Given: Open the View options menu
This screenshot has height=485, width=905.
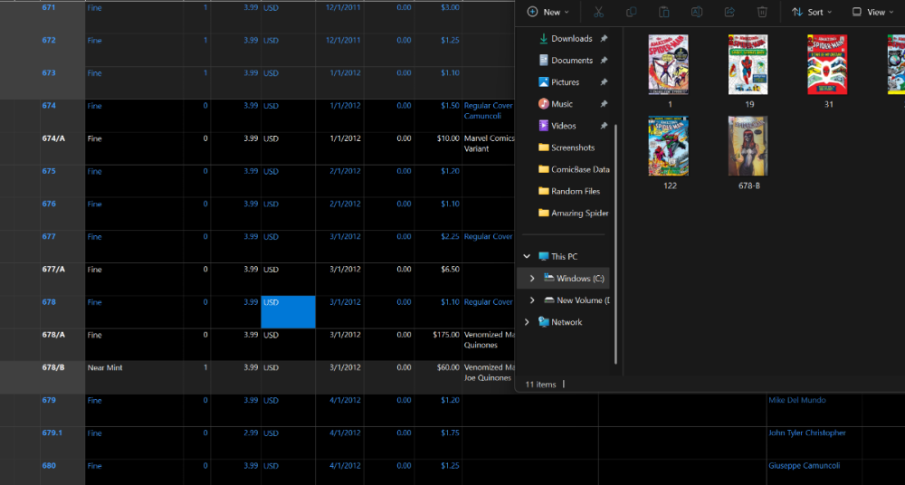Looking at the screenshot, I should (x=868, y=13).
